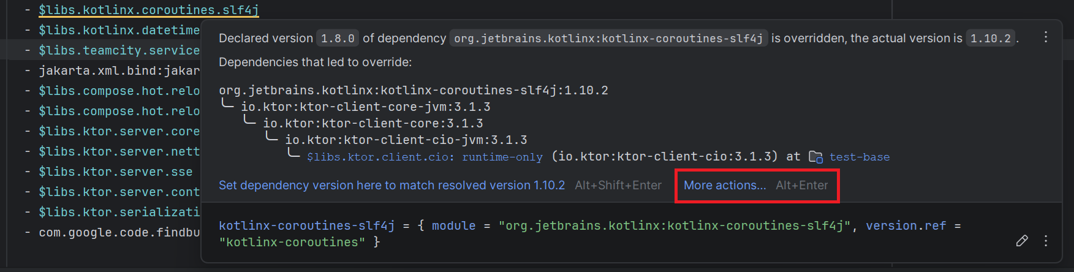Select the $libs.ktor.server.core line

(119, 131)
